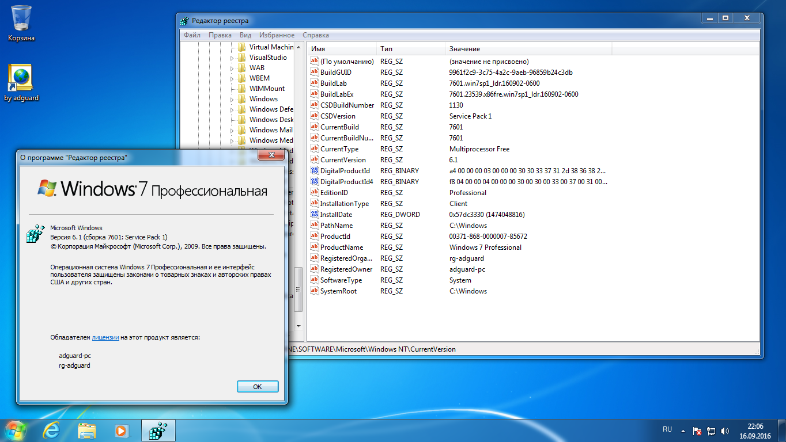Open the Избранное menu
786x442 pixels.
point(277,35)
